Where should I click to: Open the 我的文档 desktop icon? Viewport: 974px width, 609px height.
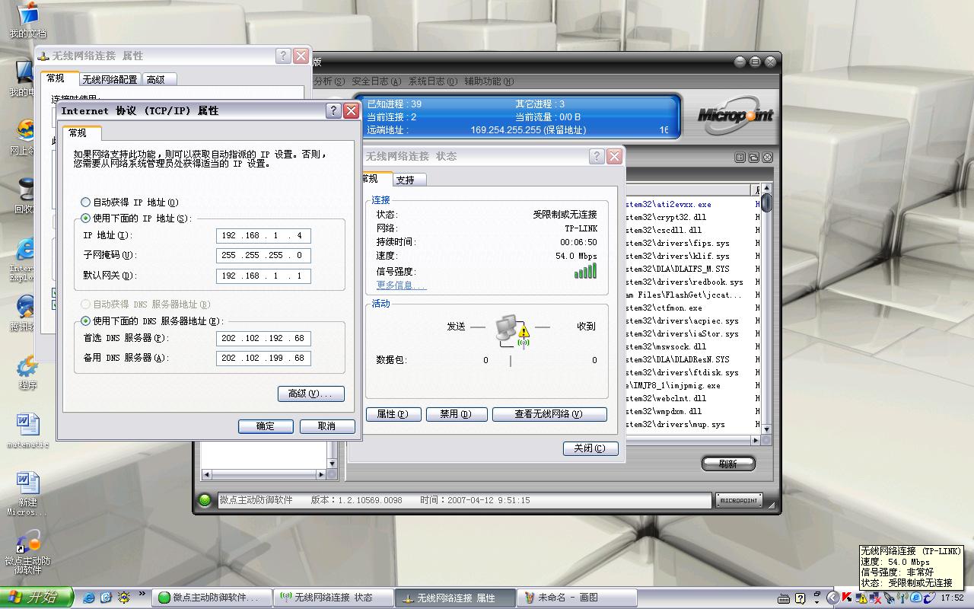click(27, 20)
